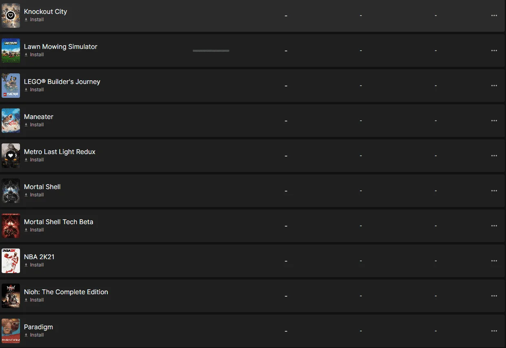The width and height of the screenshot is (506, 348).
Task: Toggle the favorite heart on Knockout City cover
Action: coord(11,15)
